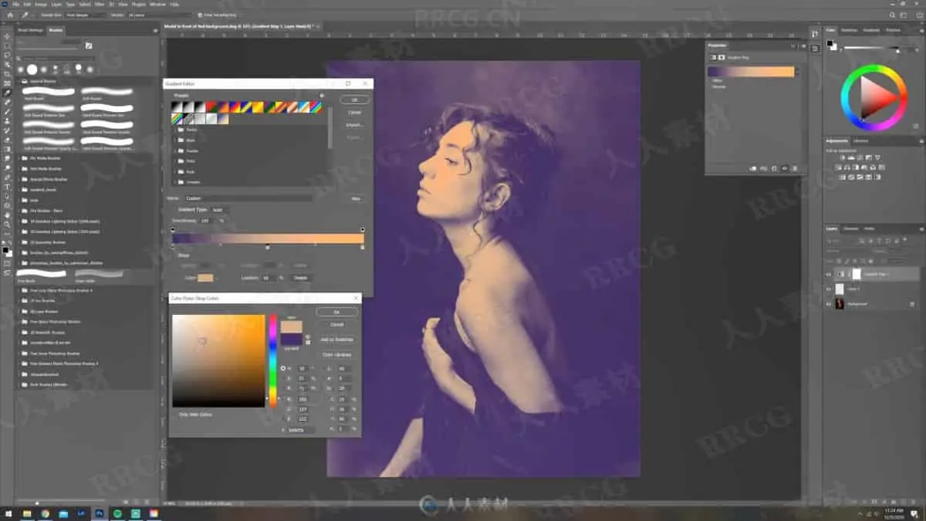The image size is (926, 521).
Task: Select the Lasso tool
Action: pyautogui.click(x=7, y=55)
